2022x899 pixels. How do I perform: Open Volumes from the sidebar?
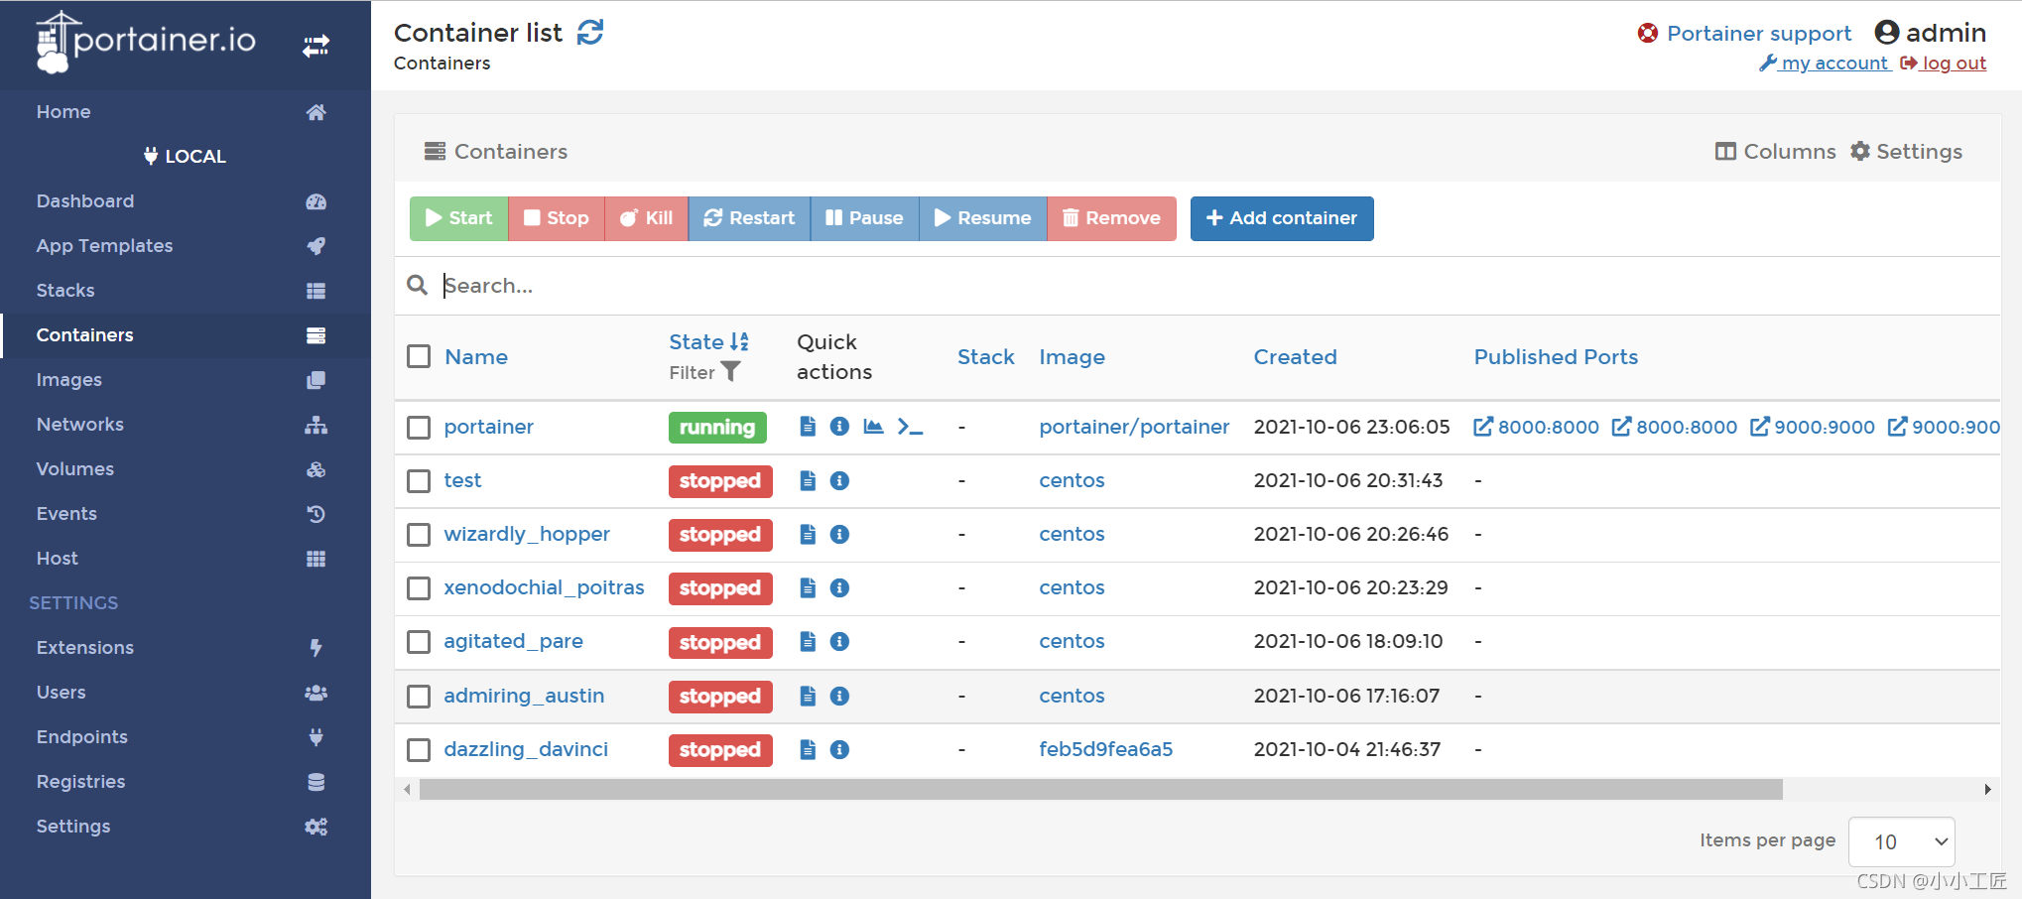[75, 469]
